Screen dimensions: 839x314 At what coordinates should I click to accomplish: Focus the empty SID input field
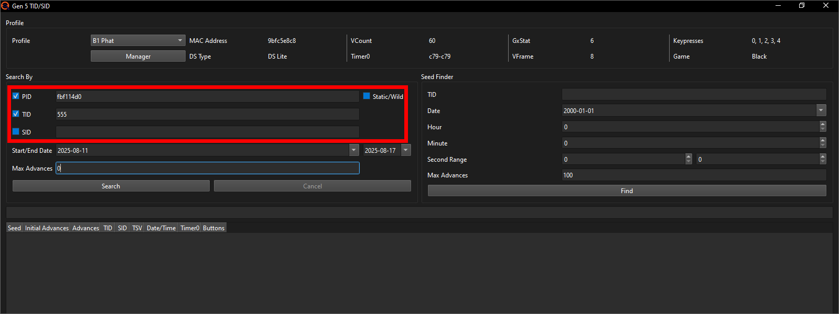tap(207, 132)
